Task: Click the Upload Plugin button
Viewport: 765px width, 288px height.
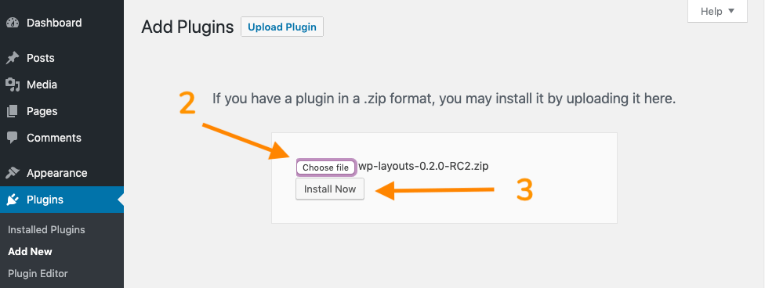Action: [x=282, y=27]
